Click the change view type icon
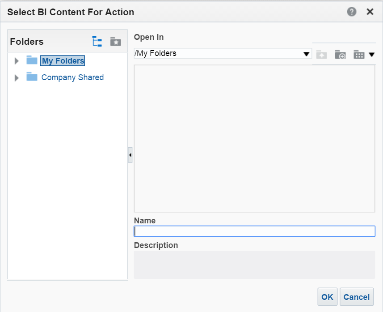 [x=359, y=55]
